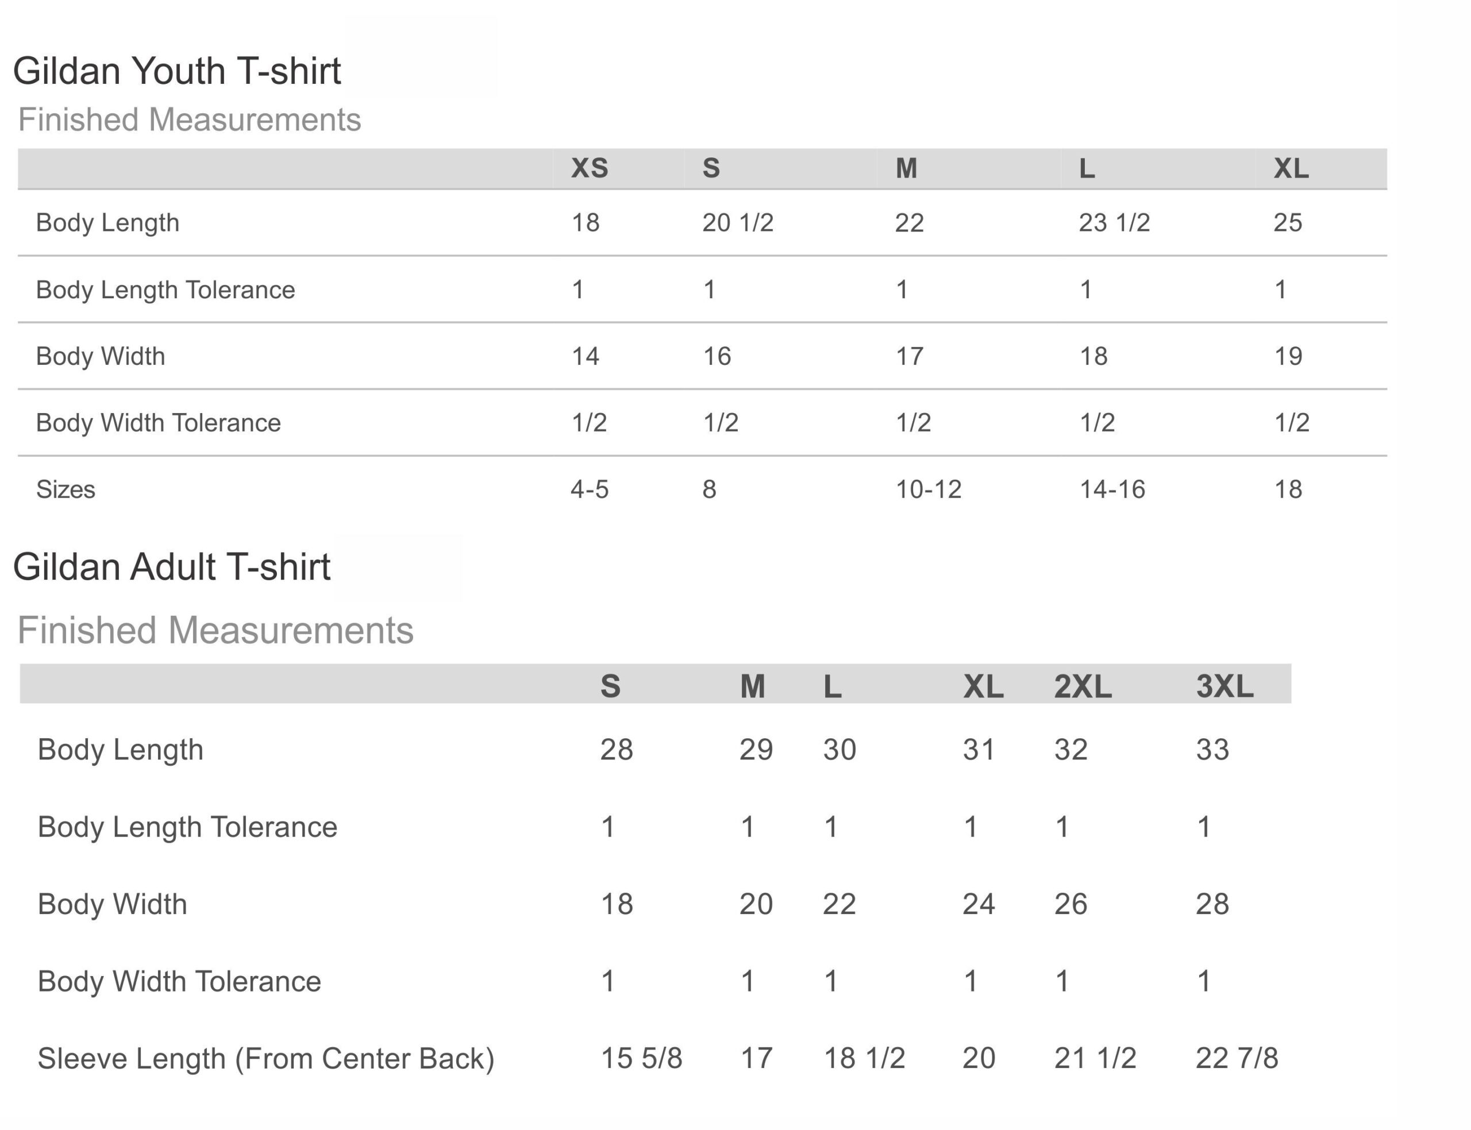This screenshot has width=1471, height=1130.
Task: Click the youth Sizes row label
Action: (66, 489)
